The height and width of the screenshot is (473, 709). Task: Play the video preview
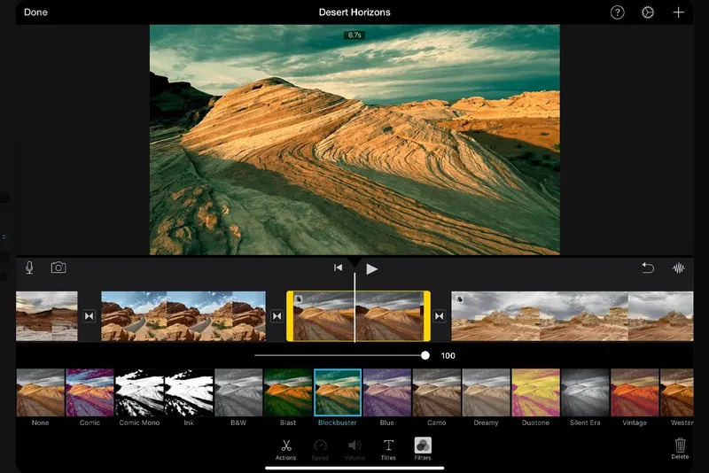(x=371, y=268)
